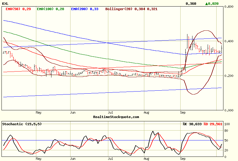Click the 0.400 price axis label
238x161 pixels.
click(229, 41)
